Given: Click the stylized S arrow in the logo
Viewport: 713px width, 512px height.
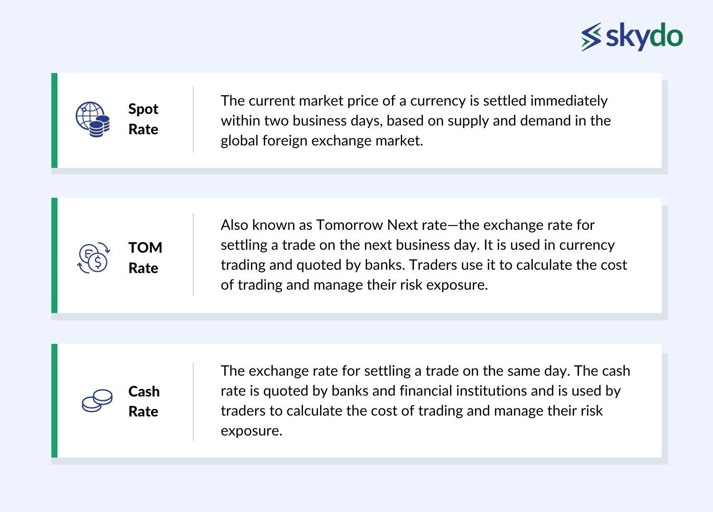Looking at the screenshot, I should pyautogui.click(x=591, y=37).
